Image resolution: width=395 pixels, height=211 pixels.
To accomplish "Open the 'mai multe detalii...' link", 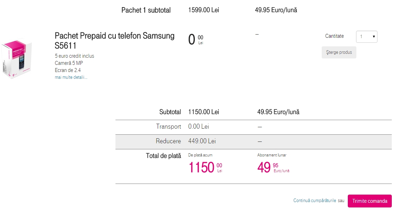I will 71,77.
